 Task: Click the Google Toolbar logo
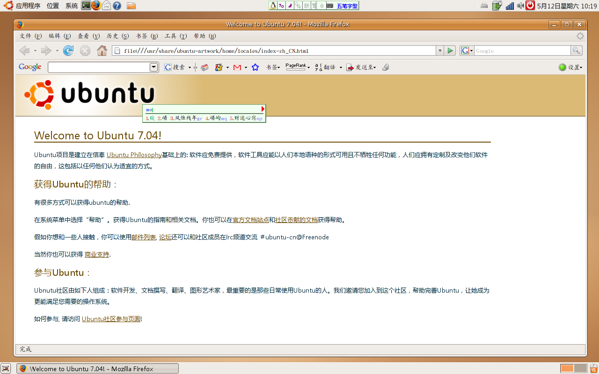click(30, 67)
